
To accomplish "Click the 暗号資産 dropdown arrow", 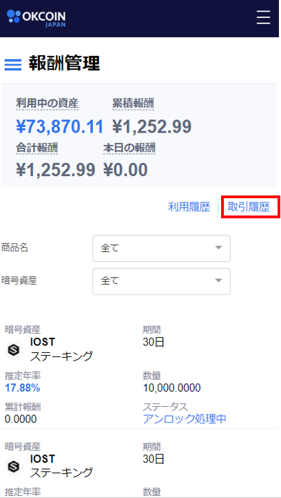I will pos(218,280).
